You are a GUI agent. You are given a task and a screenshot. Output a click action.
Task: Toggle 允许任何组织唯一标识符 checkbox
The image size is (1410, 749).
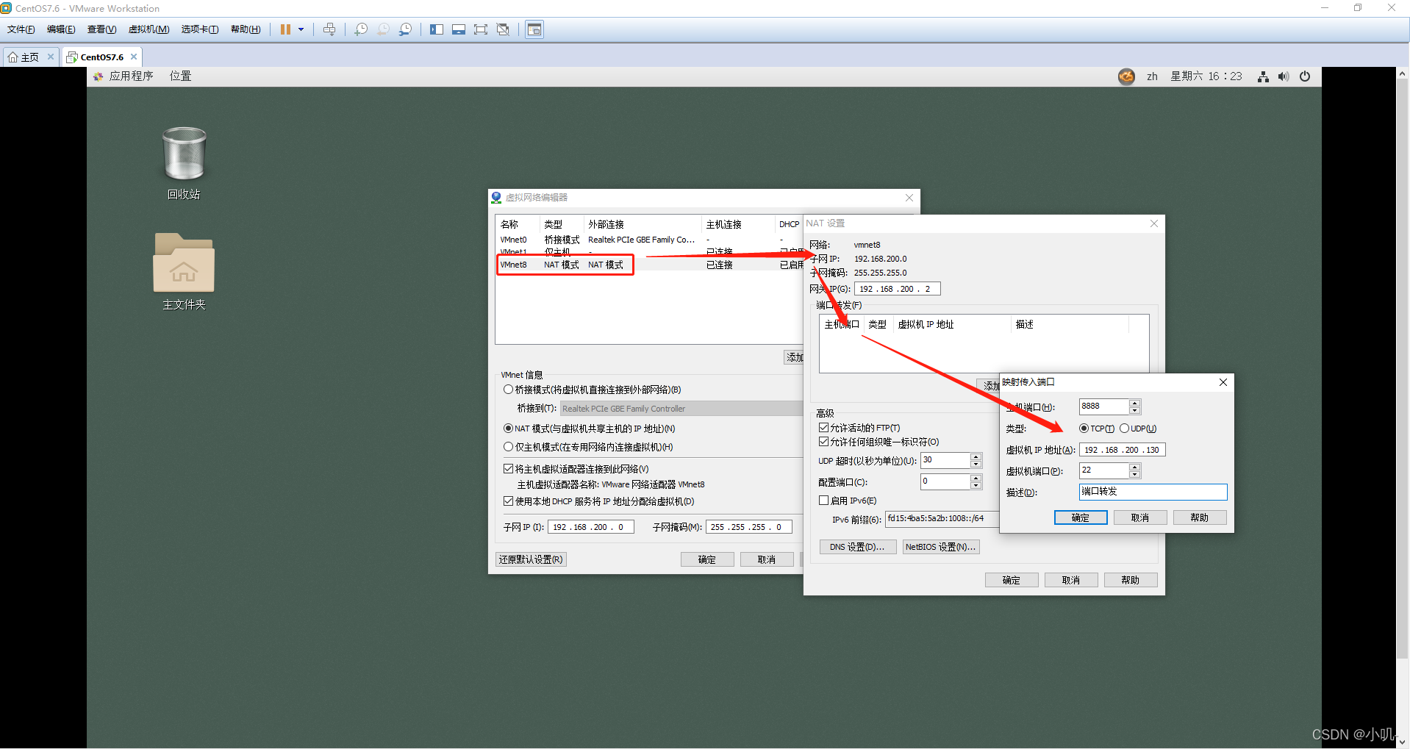824,441
